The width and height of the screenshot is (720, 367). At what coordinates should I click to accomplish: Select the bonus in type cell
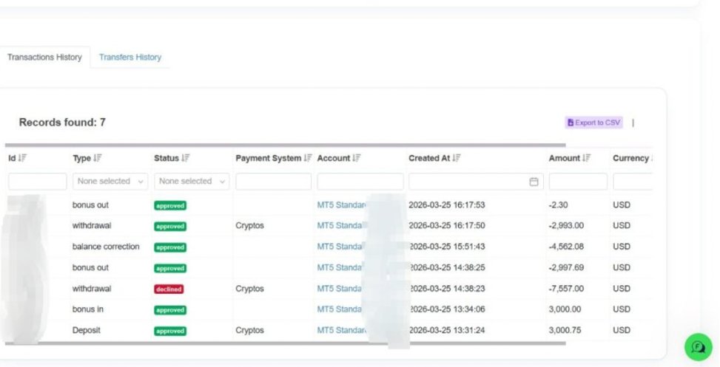88,309
